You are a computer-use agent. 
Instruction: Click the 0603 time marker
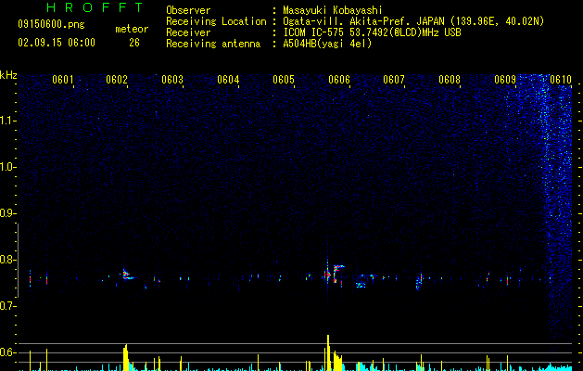pyautogui.click(x=172, y=80)
